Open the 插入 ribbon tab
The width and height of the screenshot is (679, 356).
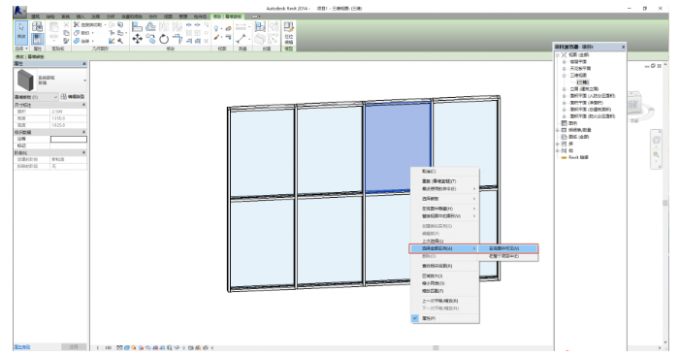tap(81, 16)
